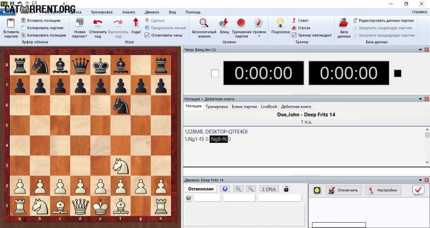Click the white side indicator beside the left clock
Screen dimensions: 430x228
click(x=215, y=73)
